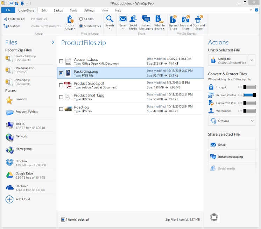This screenshot has width=261, height=229.
Task: Open Favorites star in Places
Action: pos(9,100)
